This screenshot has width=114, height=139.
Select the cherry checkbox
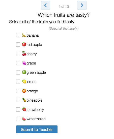(x=18, y=54)
